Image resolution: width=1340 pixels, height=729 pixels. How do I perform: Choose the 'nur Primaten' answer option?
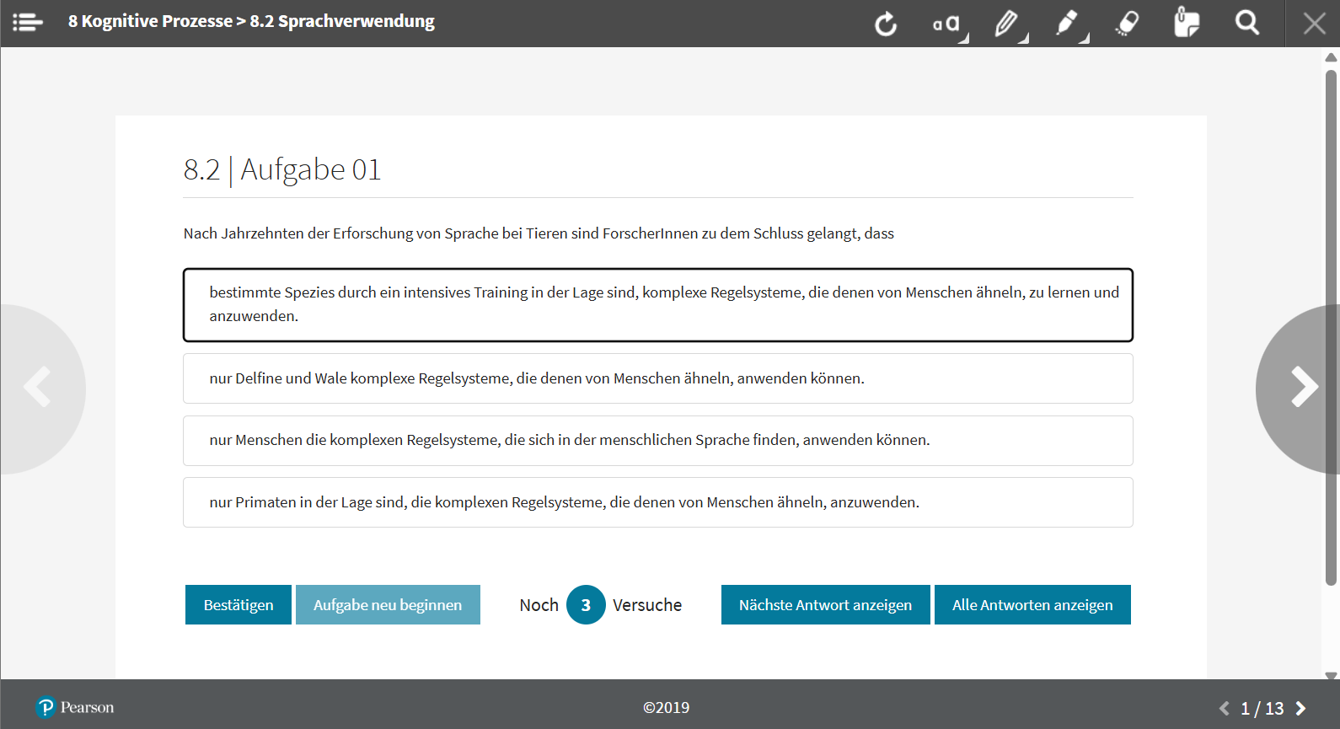(x=657, y=502)
